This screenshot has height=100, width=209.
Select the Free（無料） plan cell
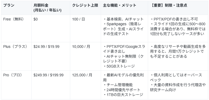point(14,19)
